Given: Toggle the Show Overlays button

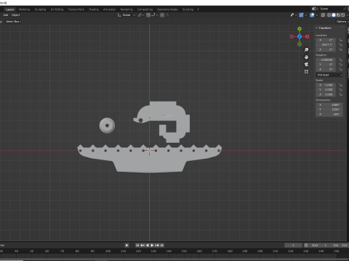Looking at the screenshot, I should click(312, 15).
